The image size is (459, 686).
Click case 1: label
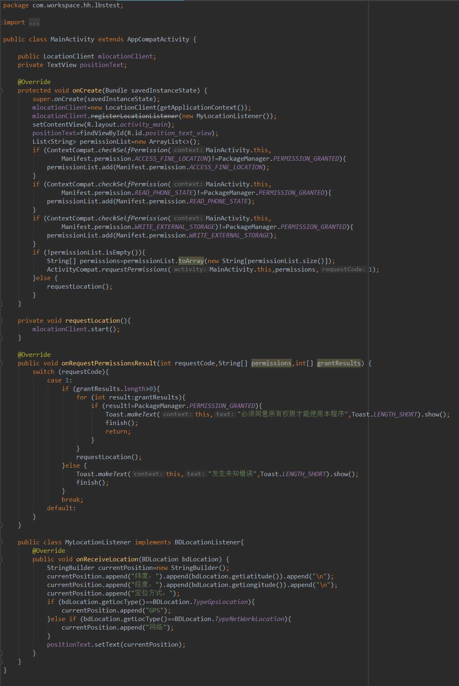coord(60,380)
